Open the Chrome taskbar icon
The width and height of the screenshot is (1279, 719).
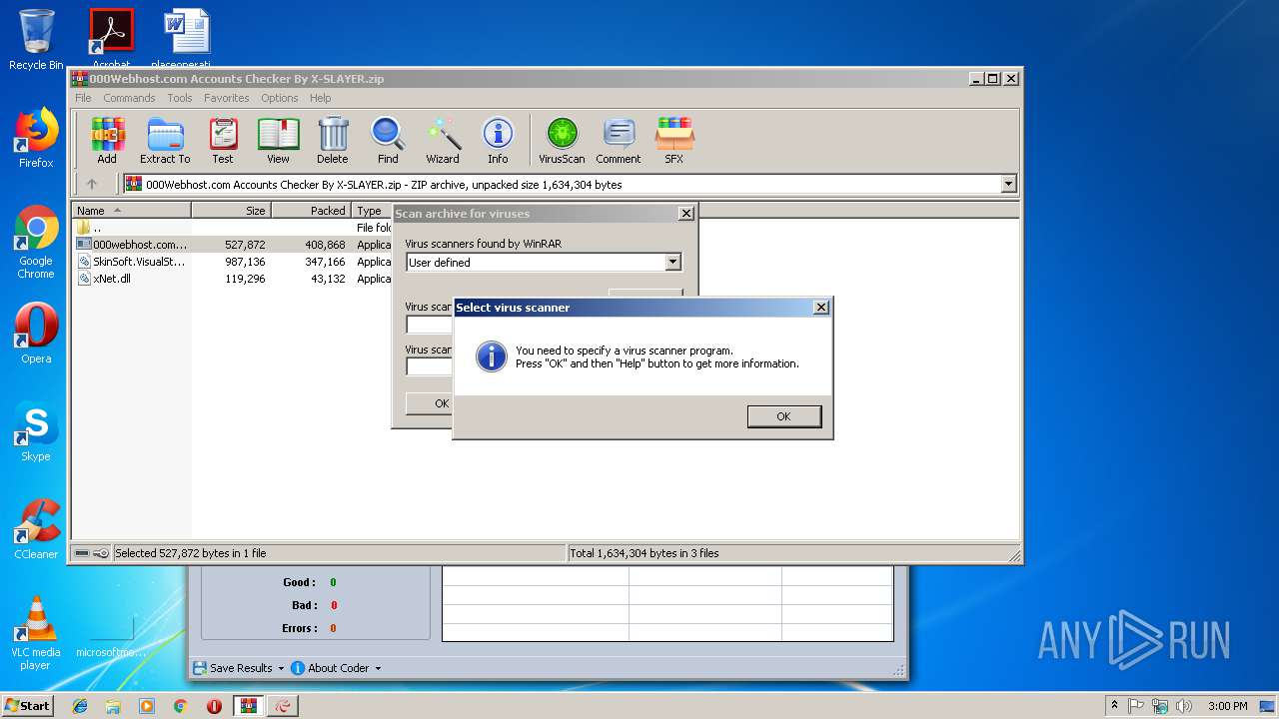(x=180, y=706)
